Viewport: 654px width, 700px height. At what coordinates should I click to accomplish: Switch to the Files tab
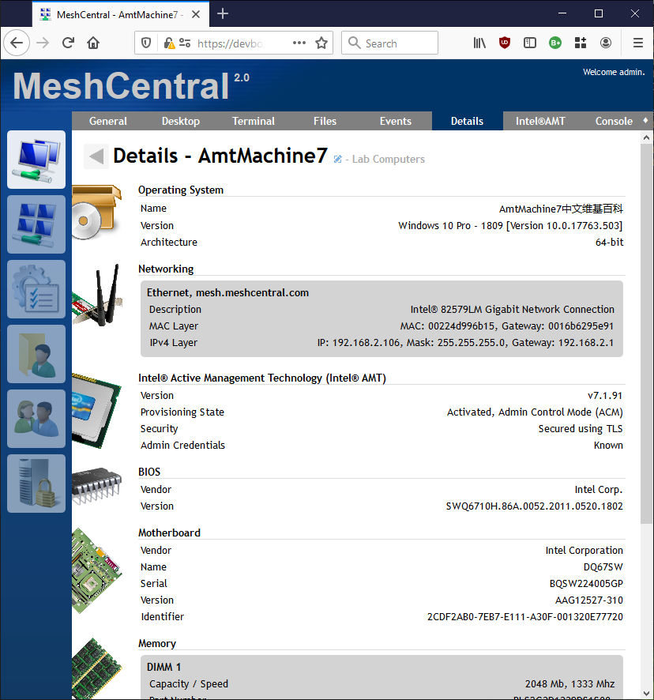[x=325, y=121]
